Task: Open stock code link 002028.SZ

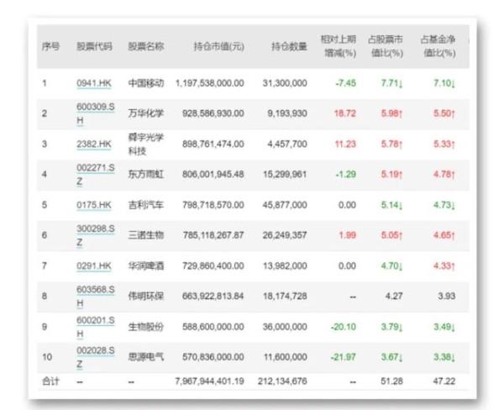Action: tap(96, 357)
